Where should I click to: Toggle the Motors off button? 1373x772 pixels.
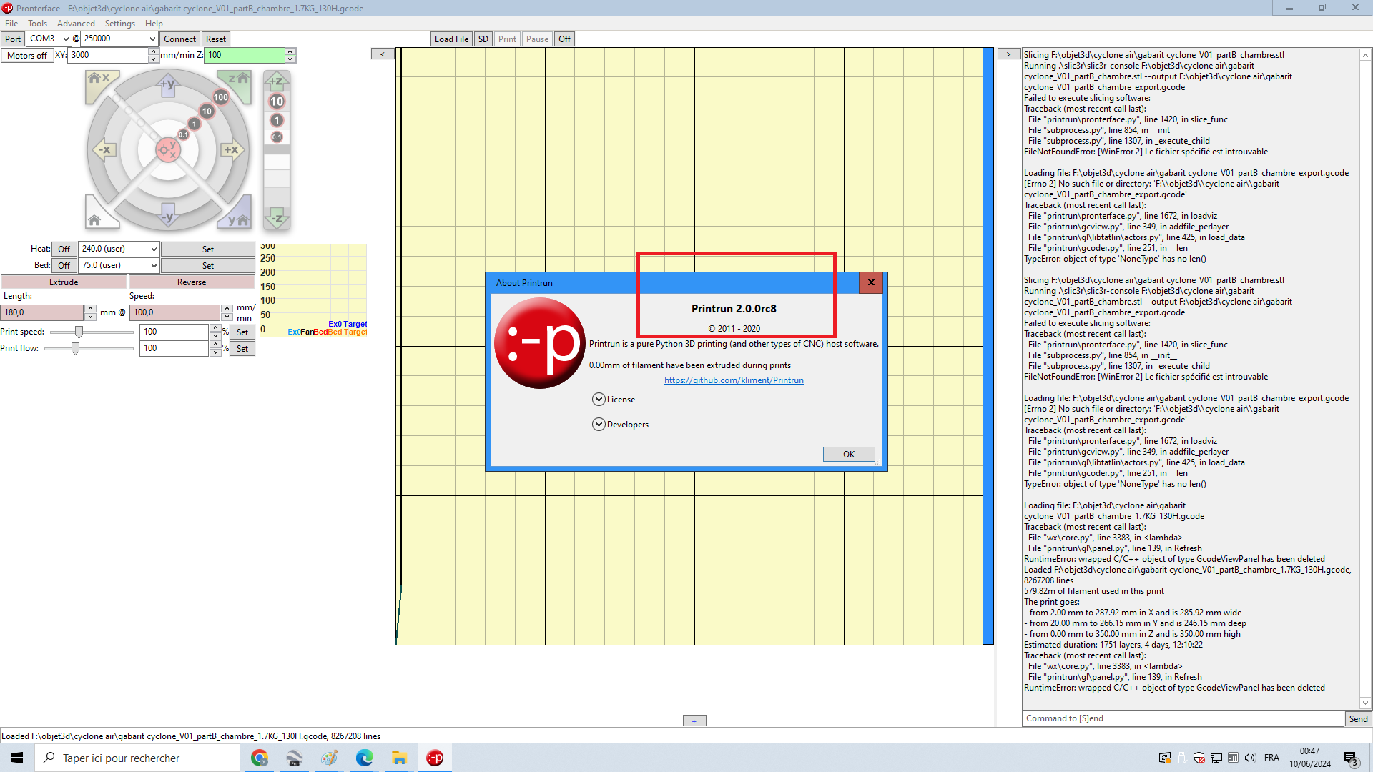click(x=27, y=55)
